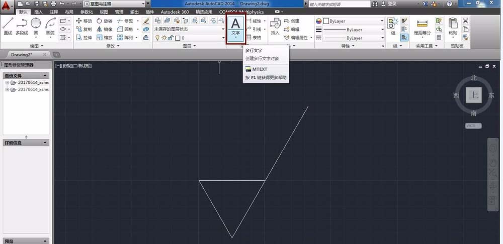Screen dimensions: 503x244
Task: Click the 粘贴 paste button
Action: pos(453,26)
